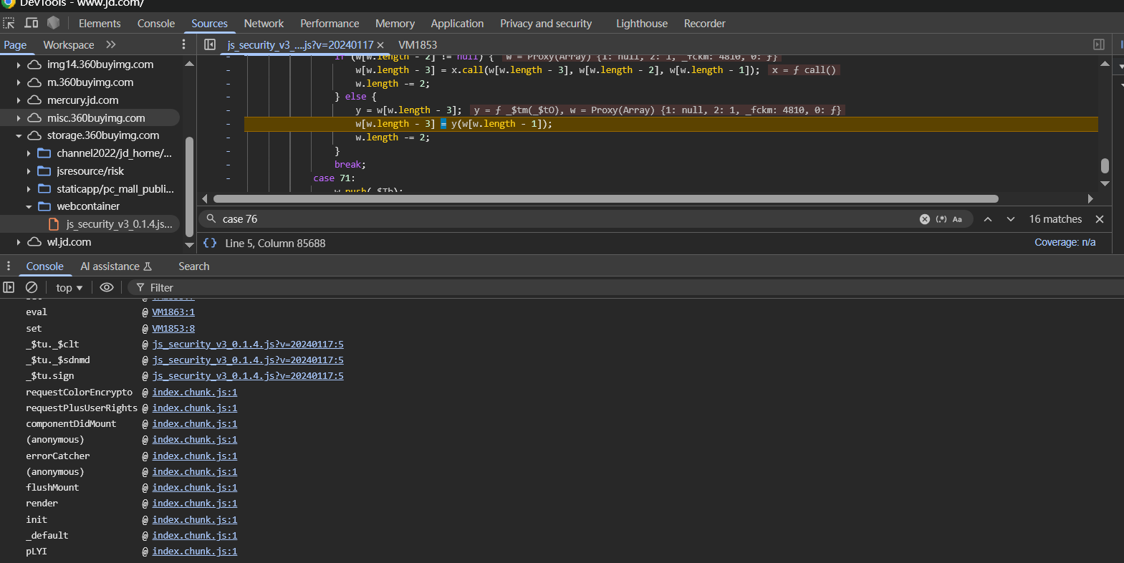Pretty-print the source with the braces icon
1124x563 pixels.
[x=210, y=243]
